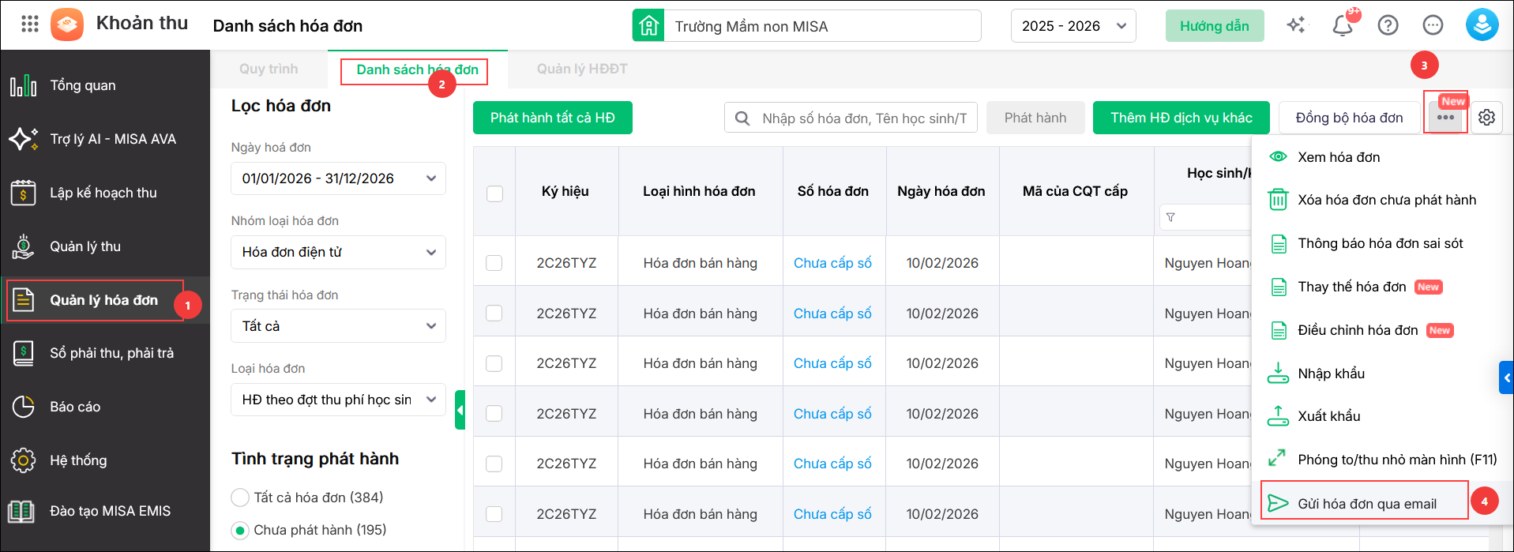Image resolution: width=1514 pixels, height=552 pixels.
Task: Open Quản lý hóa đơn in sidebar
Action: (105, 300)
